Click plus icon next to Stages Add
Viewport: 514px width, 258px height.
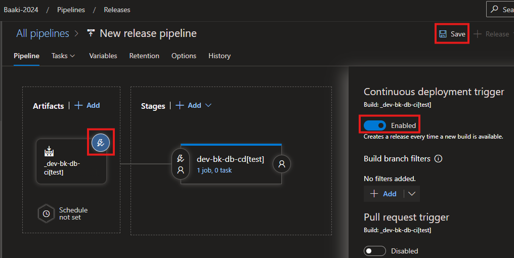tap(180, 105)
